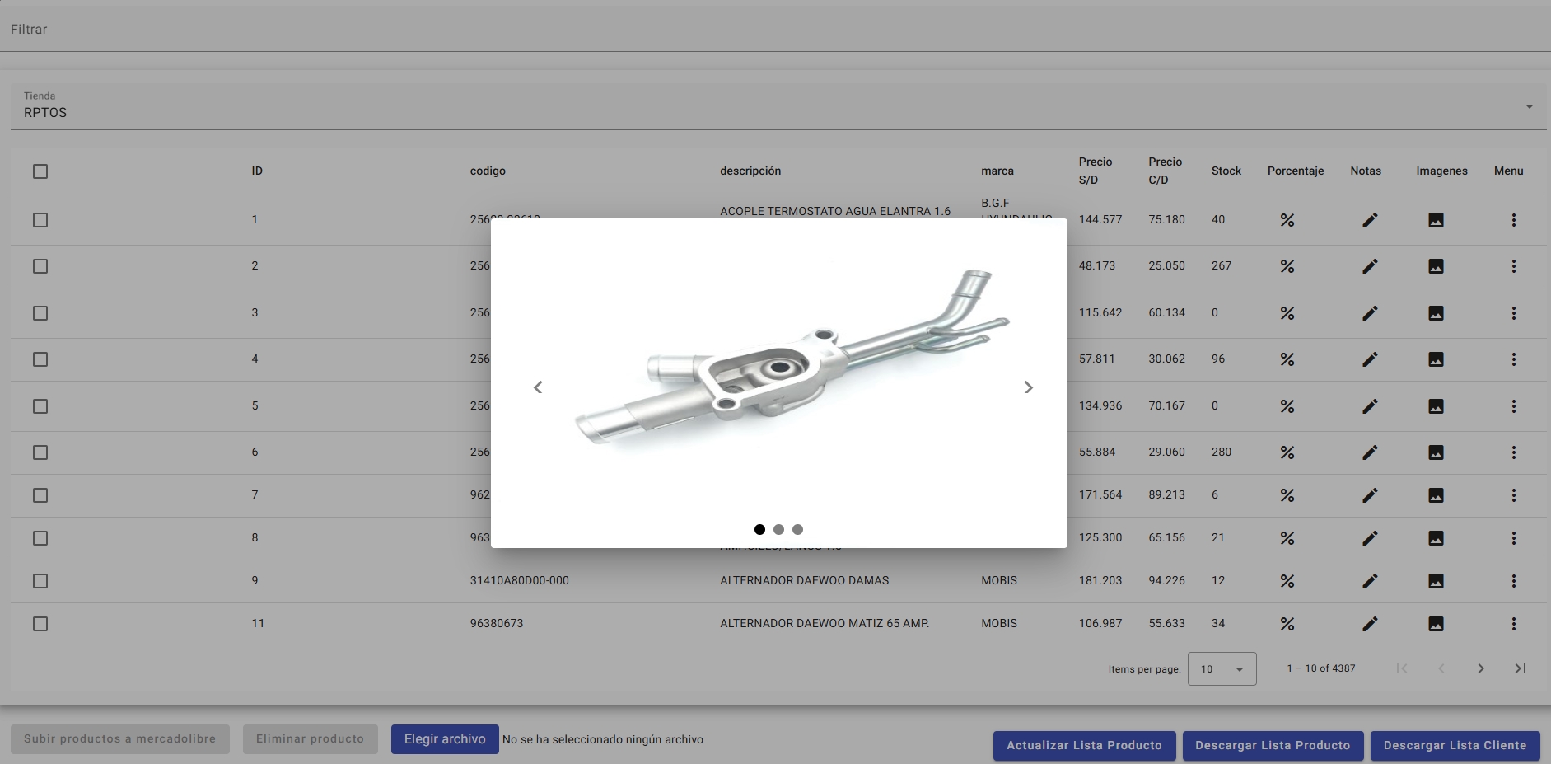Jump to last page of products
Image resolution: width=1551 pixels, height=764 pixels.
coord(1520,668)
